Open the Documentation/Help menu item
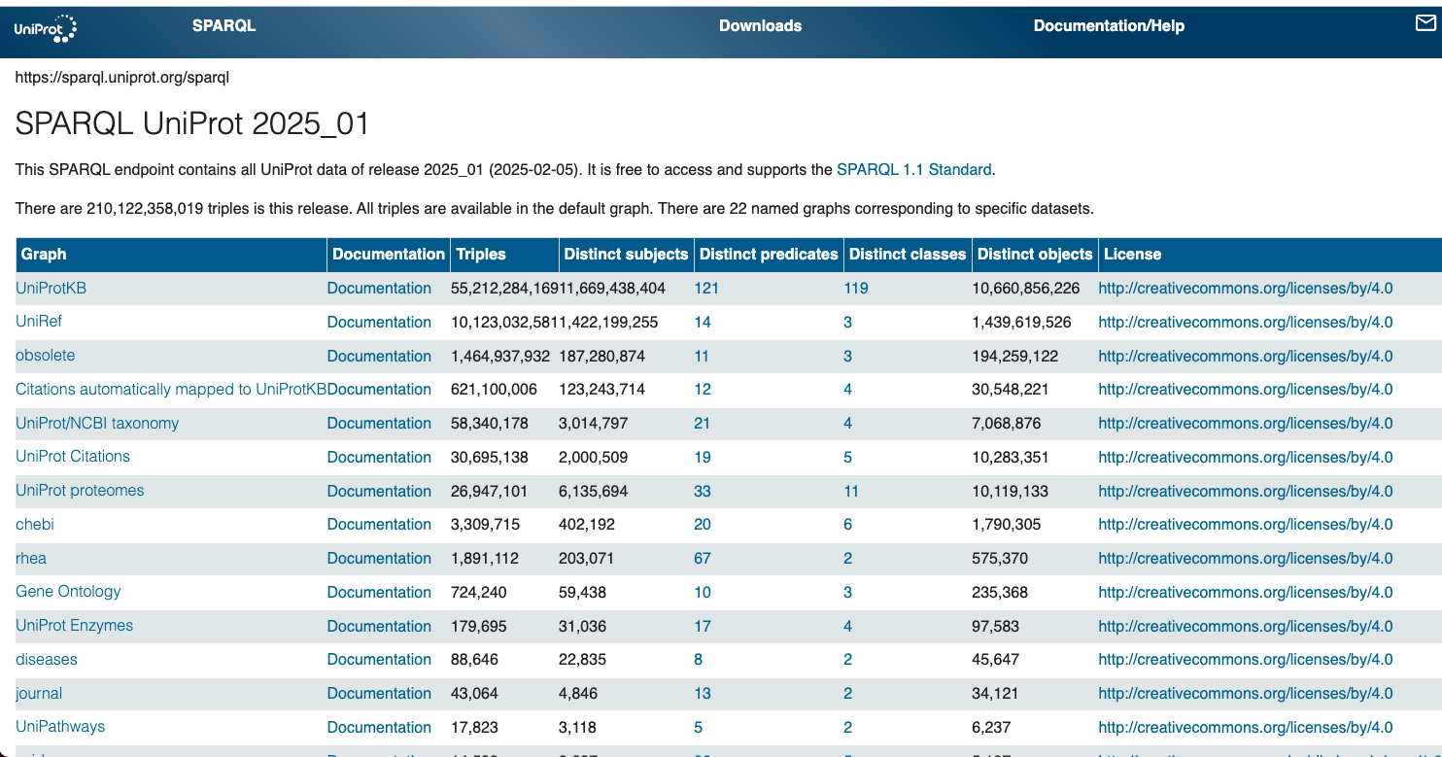 1109,26
